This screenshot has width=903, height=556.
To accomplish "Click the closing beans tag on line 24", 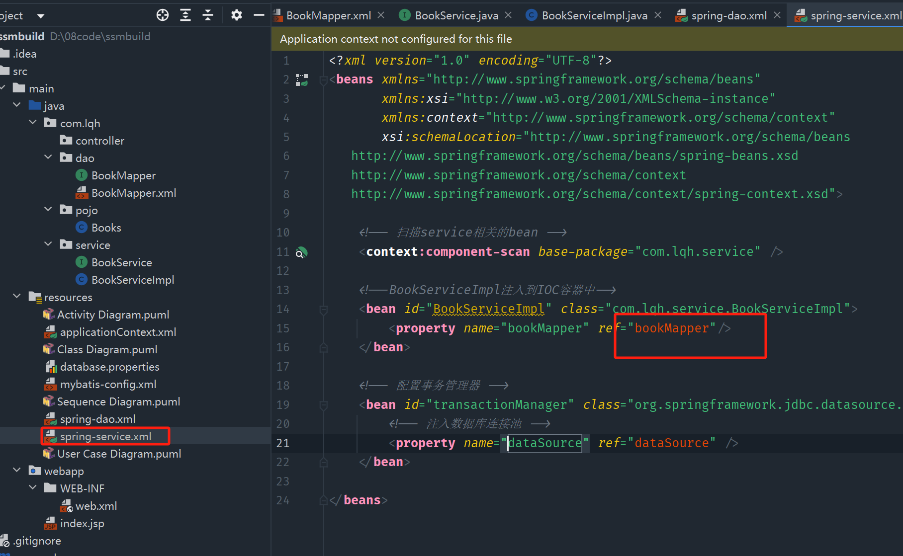I will pyautogui.click(x=359, y=500).
